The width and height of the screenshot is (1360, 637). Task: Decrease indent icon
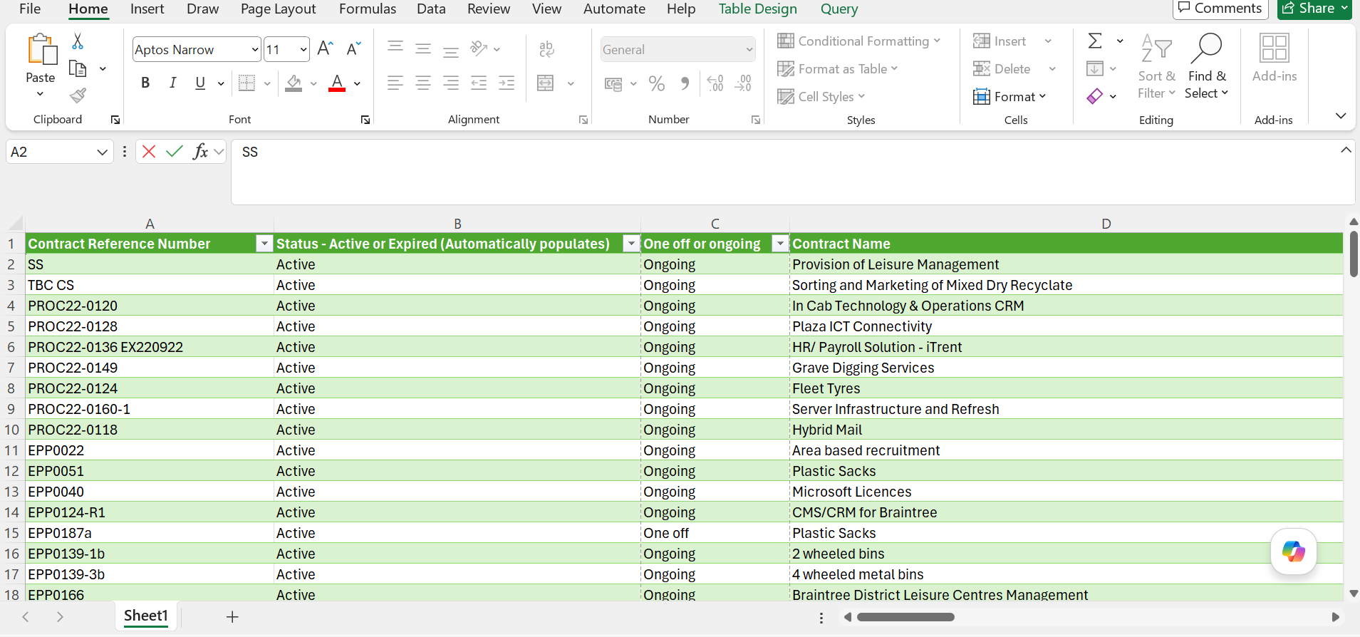tap(479, 83)
